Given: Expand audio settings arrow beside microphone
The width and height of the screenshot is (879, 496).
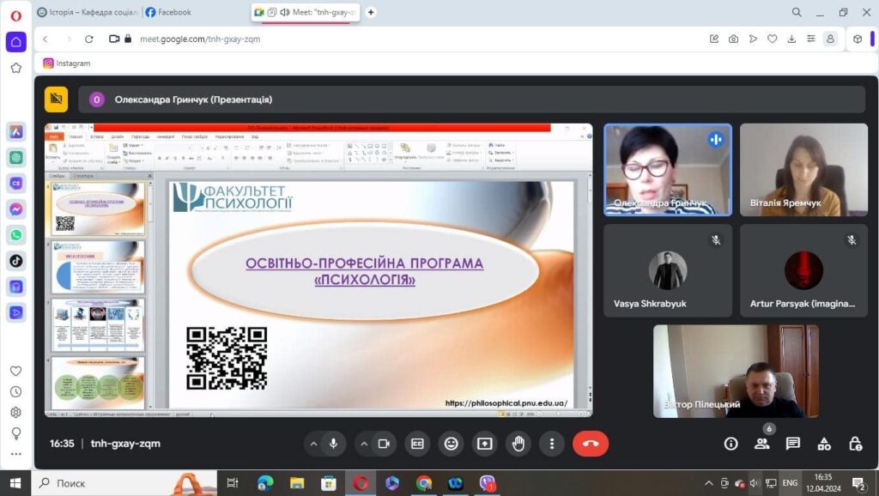Looking at the screenshot, I should [x=313, y=444].
